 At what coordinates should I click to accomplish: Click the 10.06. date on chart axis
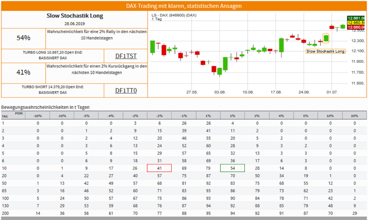point(248,92)
